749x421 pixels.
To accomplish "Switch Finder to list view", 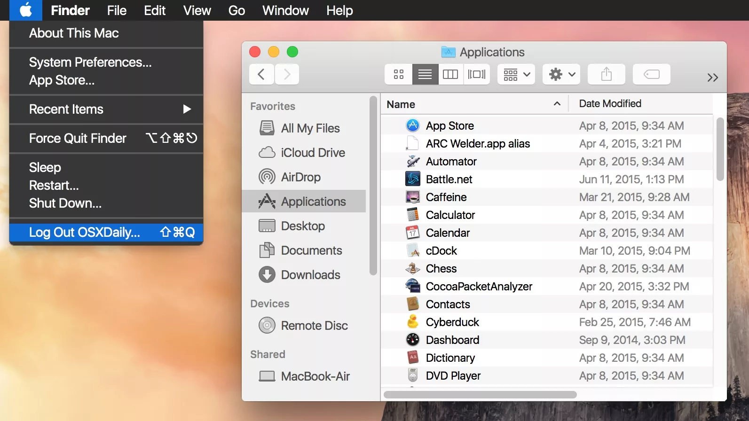I will tap(425, 74).
